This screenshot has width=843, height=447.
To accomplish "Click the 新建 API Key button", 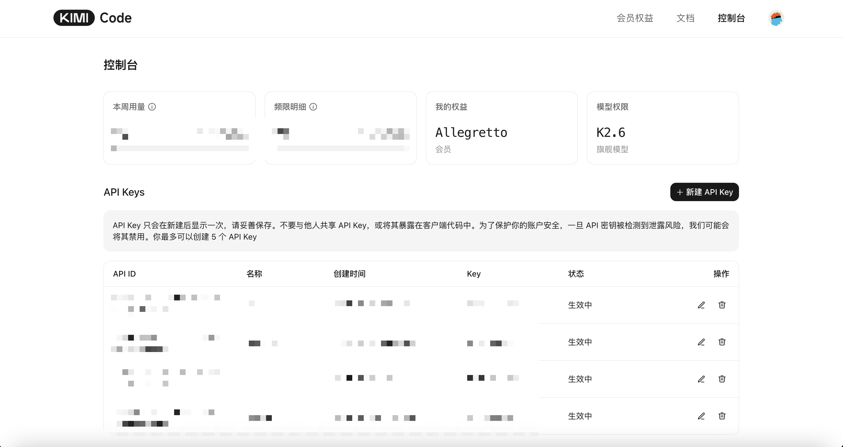I will [704, 192].
